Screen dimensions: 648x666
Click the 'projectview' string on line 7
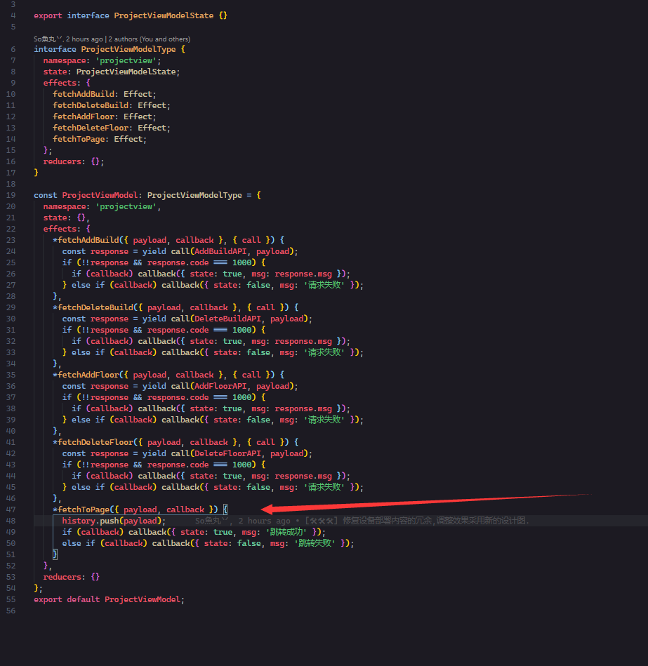[126, 61]
